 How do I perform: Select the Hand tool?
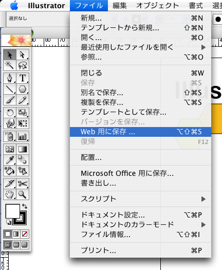10,194
